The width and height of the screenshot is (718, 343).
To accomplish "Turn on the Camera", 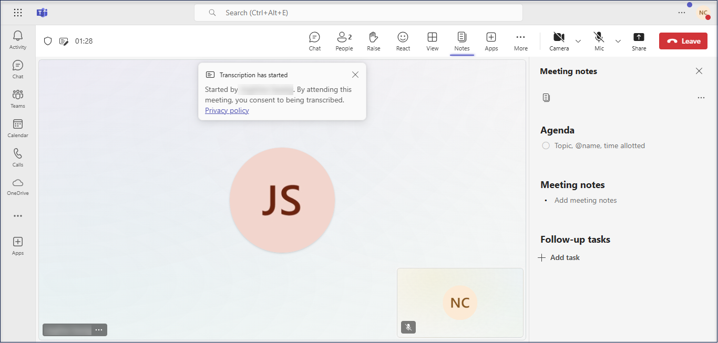I will pos(559,41).
